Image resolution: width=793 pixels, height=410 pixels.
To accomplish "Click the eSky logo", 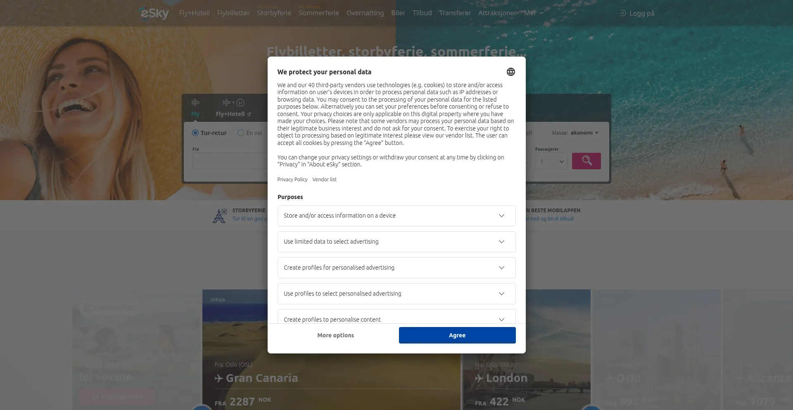I will point(154,13).
